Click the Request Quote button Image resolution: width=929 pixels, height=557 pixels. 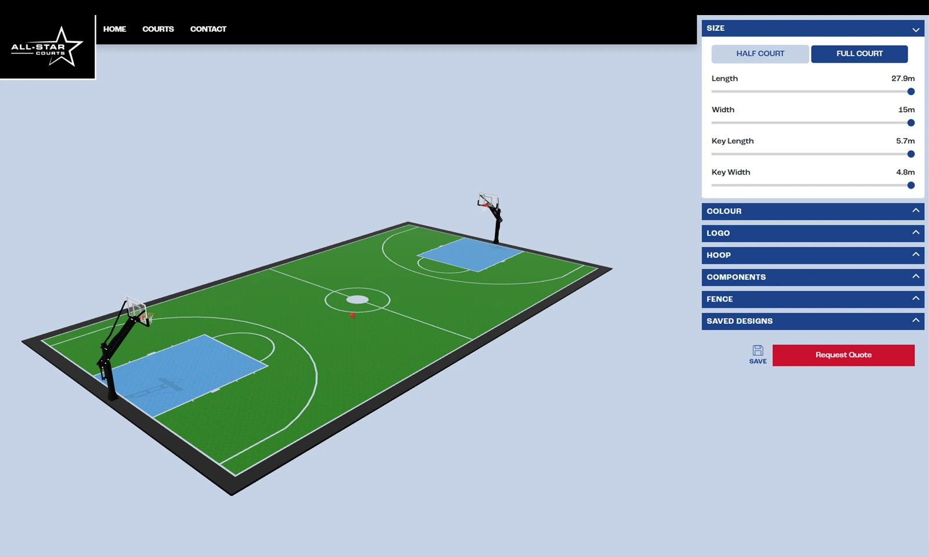click(843, 355)
